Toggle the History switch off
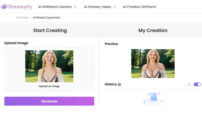Screen dimensions: 202x115 click(x=197, y=84)
